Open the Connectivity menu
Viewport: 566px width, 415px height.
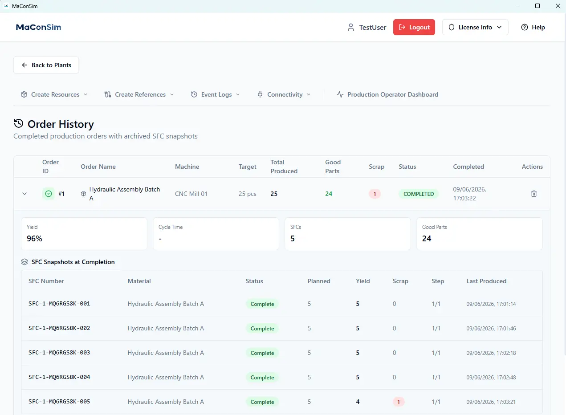(284, 94)
